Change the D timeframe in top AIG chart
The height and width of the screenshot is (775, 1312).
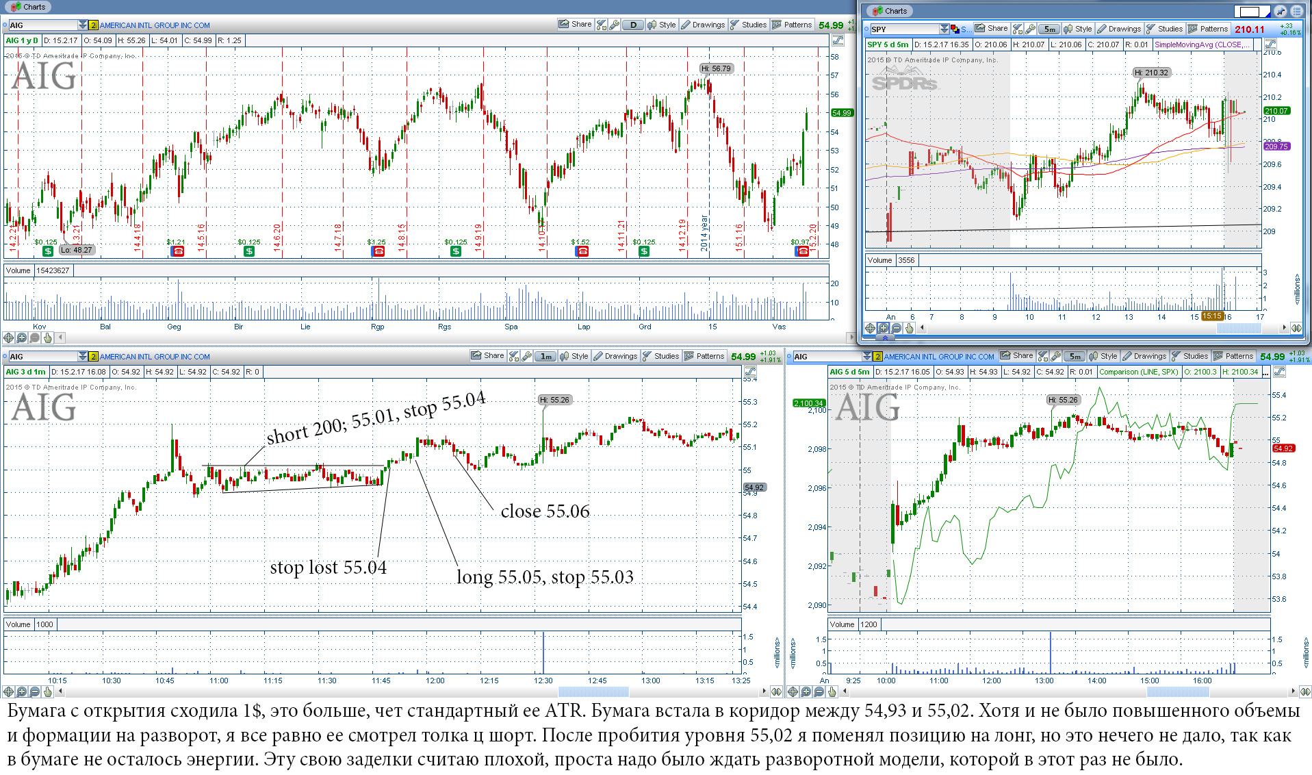tap(633, 25)
